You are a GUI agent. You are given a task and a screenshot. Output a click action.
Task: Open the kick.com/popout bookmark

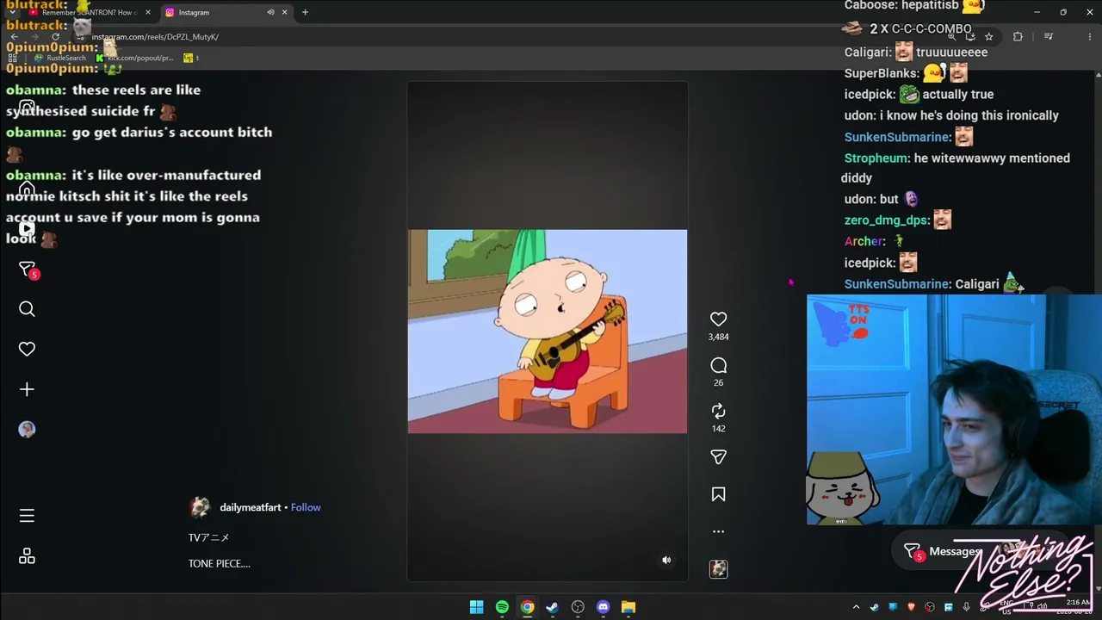(135, 58)
